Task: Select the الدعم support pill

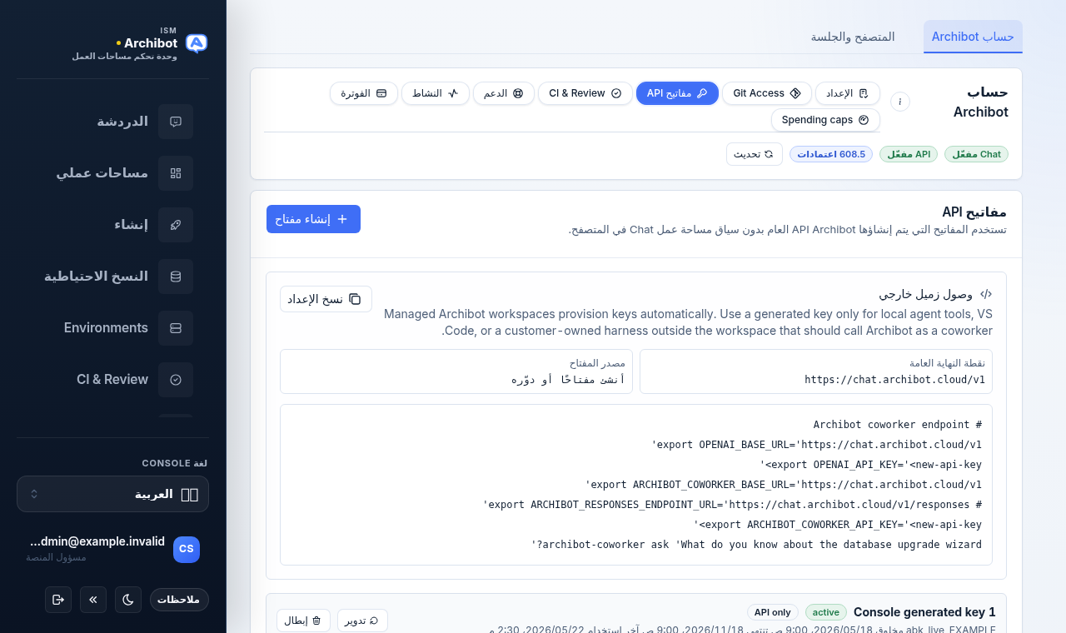Action: point(504,93)
